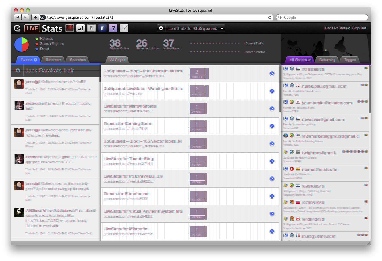Viewport: 382px width, 261px height.
Task: Click the Use LiveStats 2 link
Action: click(x=337, y=28)
